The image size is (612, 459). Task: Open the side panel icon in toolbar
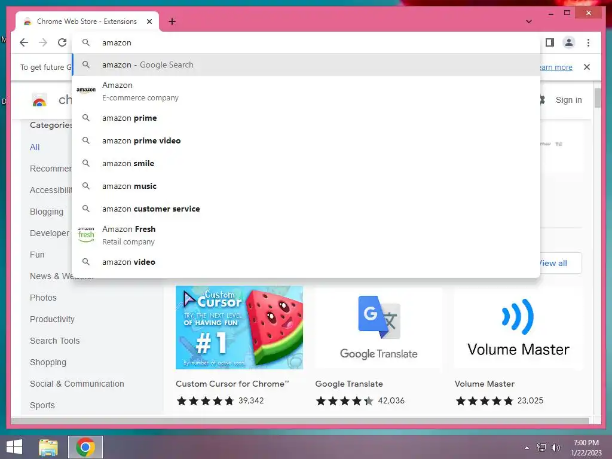click(550, 42)
